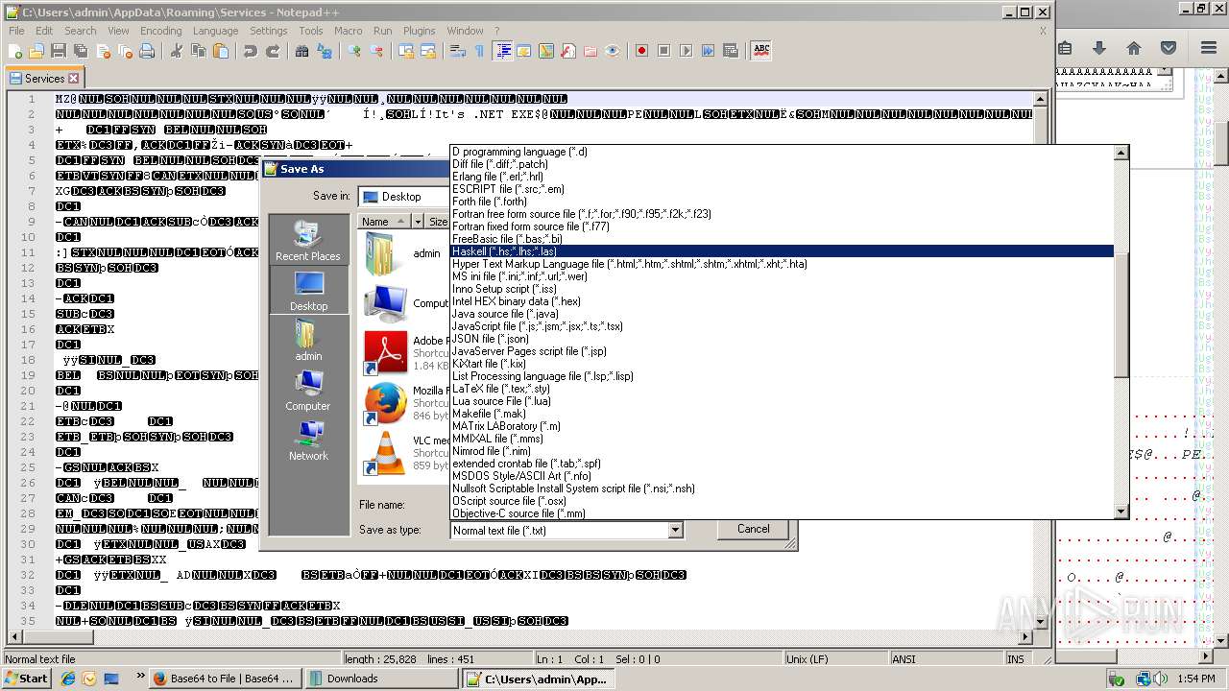
Task: Choose JSON file (*.json) type
Action: tap(782, 339)
